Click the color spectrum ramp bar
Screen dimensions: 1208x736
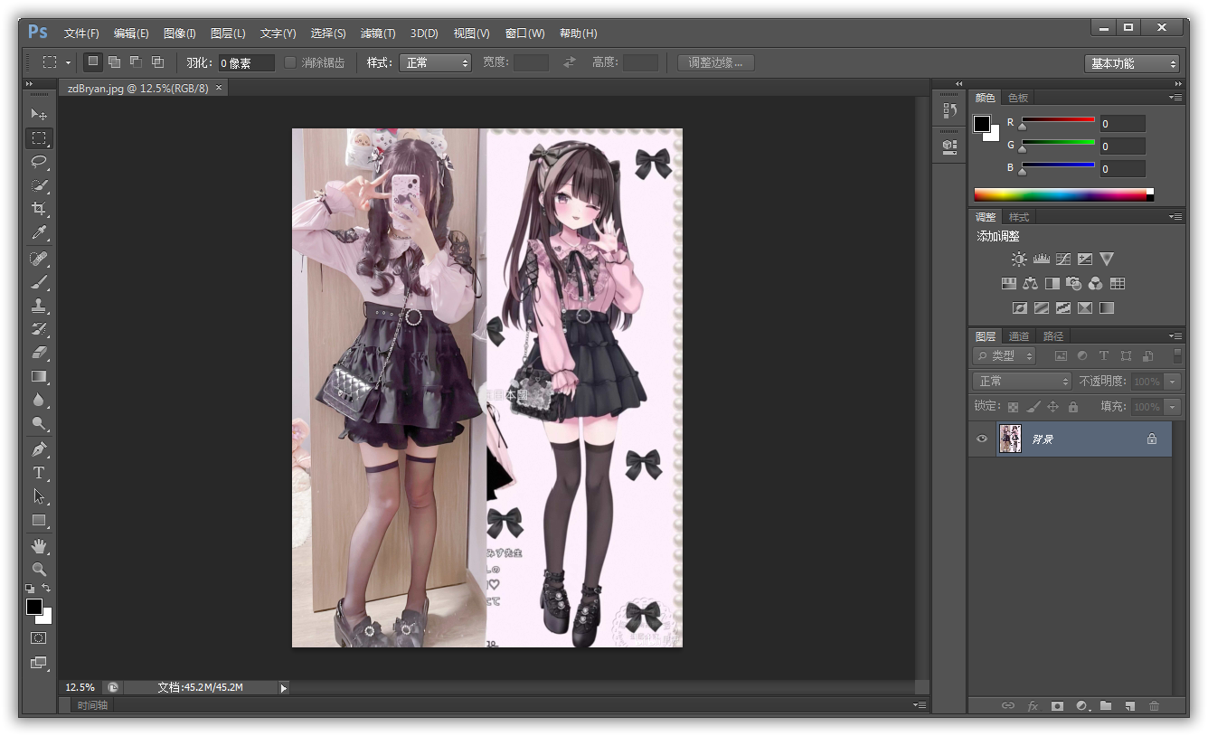point(1060,194)
